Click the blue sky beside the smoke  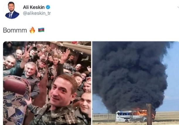[x=172, y=78]
